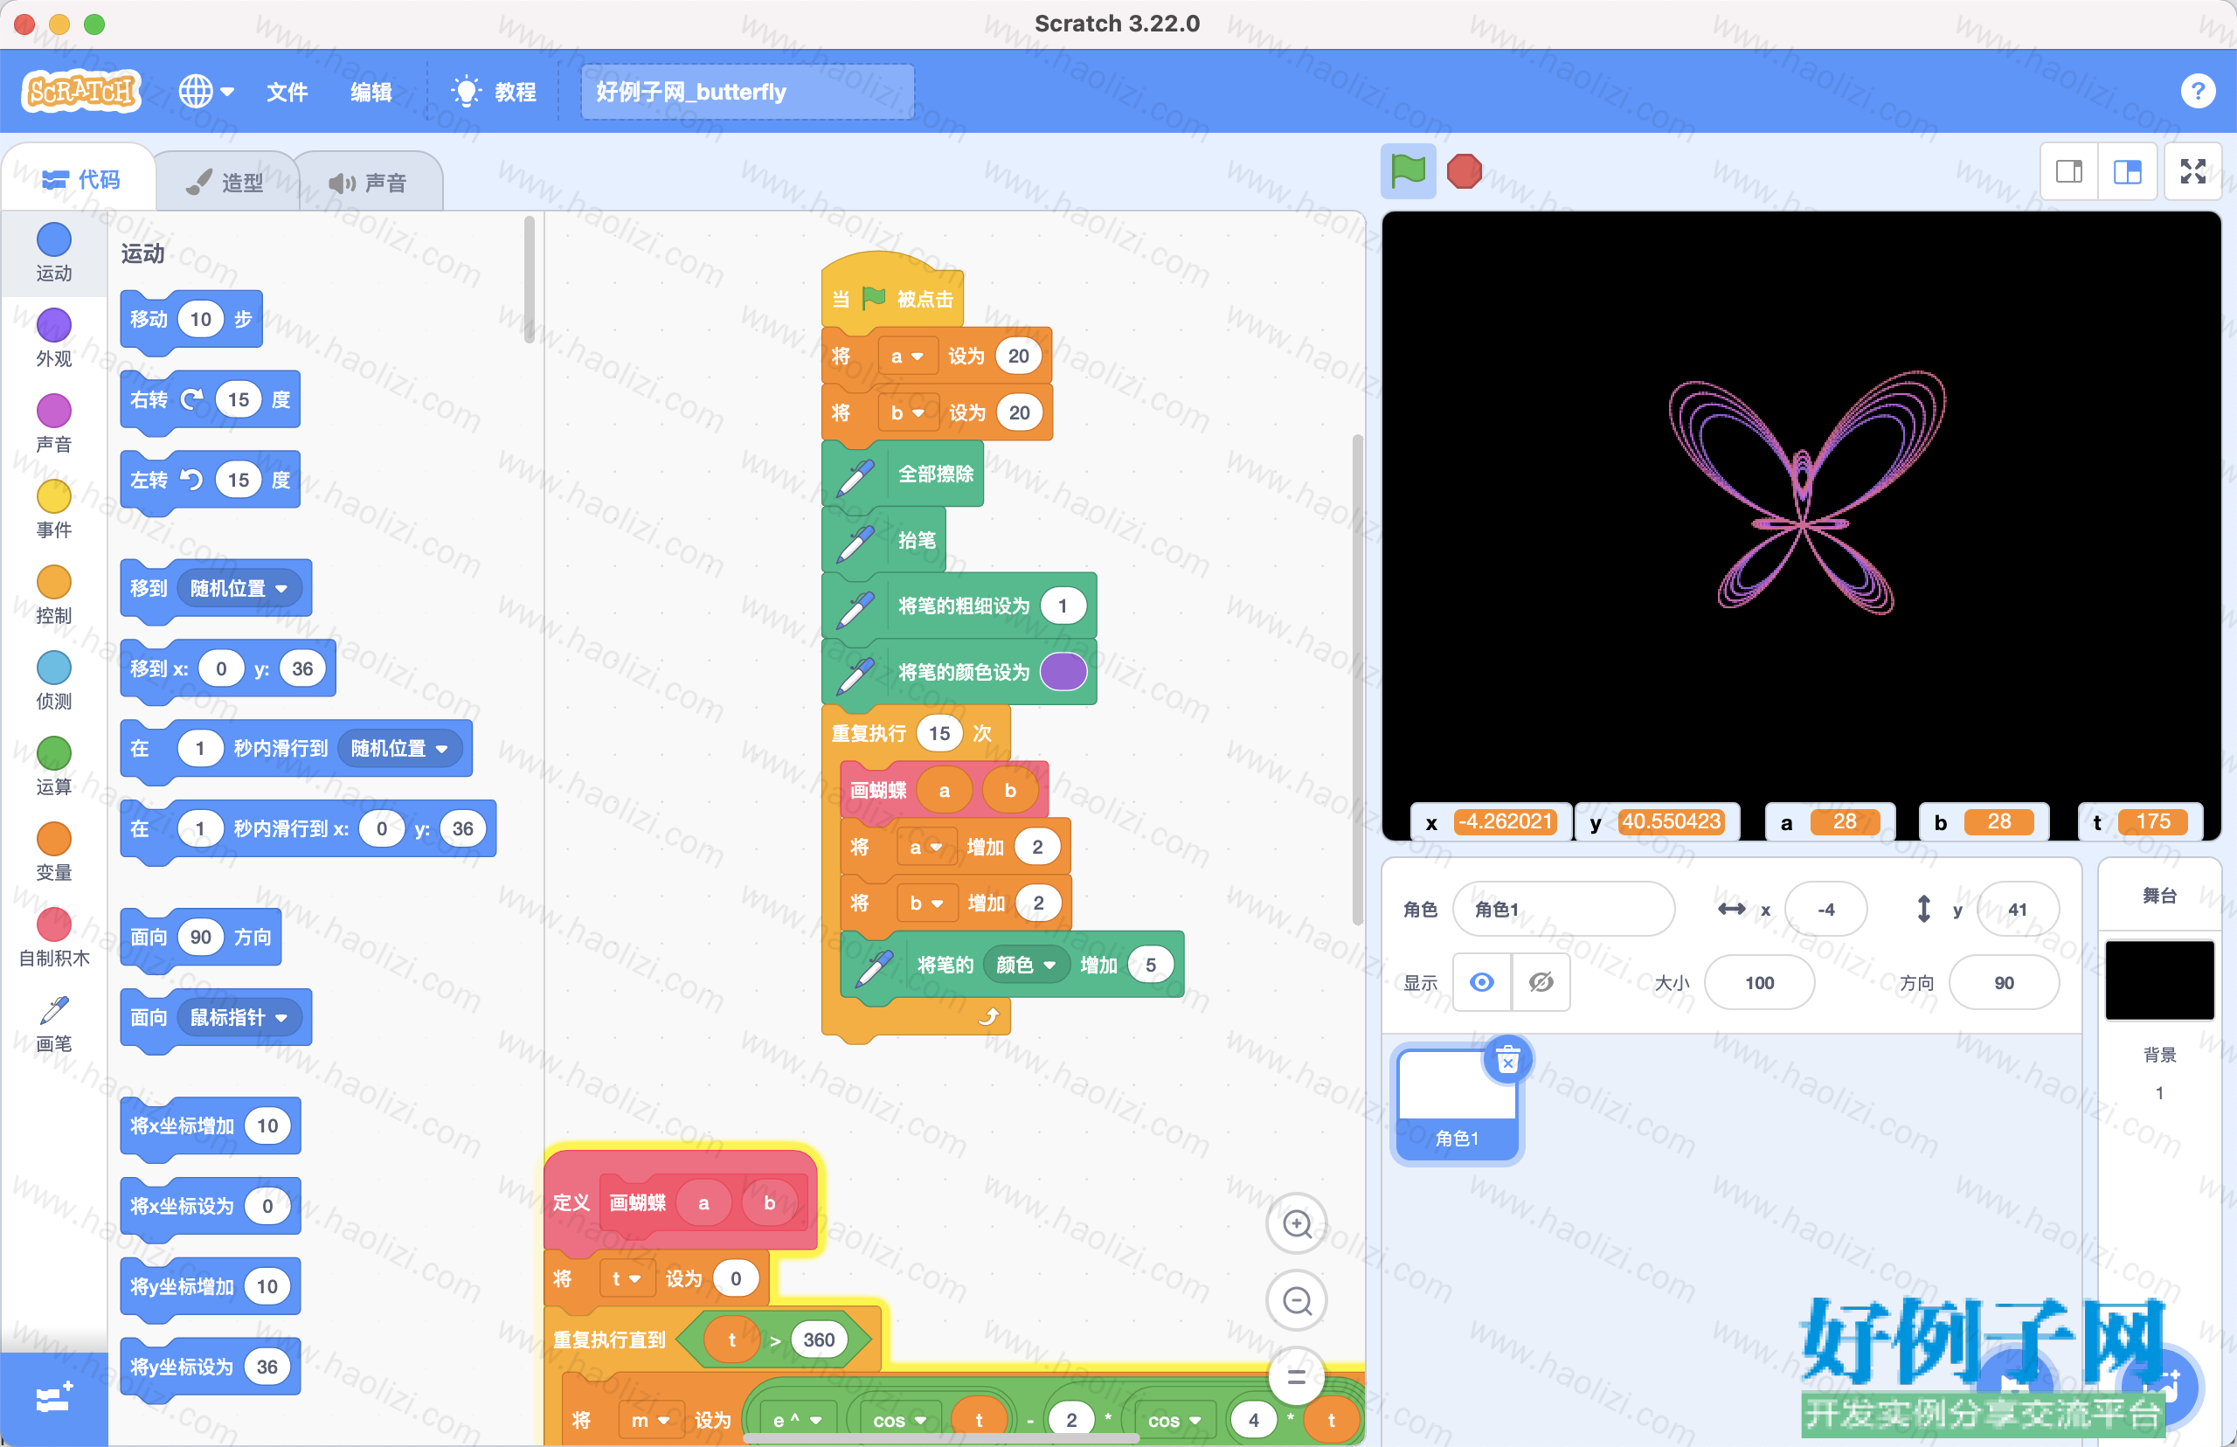The width and height of the screenshot is (2237, 1447).
Task: Open variable dropdown in 将 a 设为 20
Action: pyautogui.click(x=908, y=357)
